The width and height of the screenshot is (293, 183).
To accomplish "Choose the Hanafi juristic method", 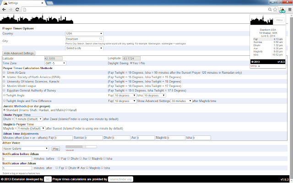I will (x=66, y=110).
